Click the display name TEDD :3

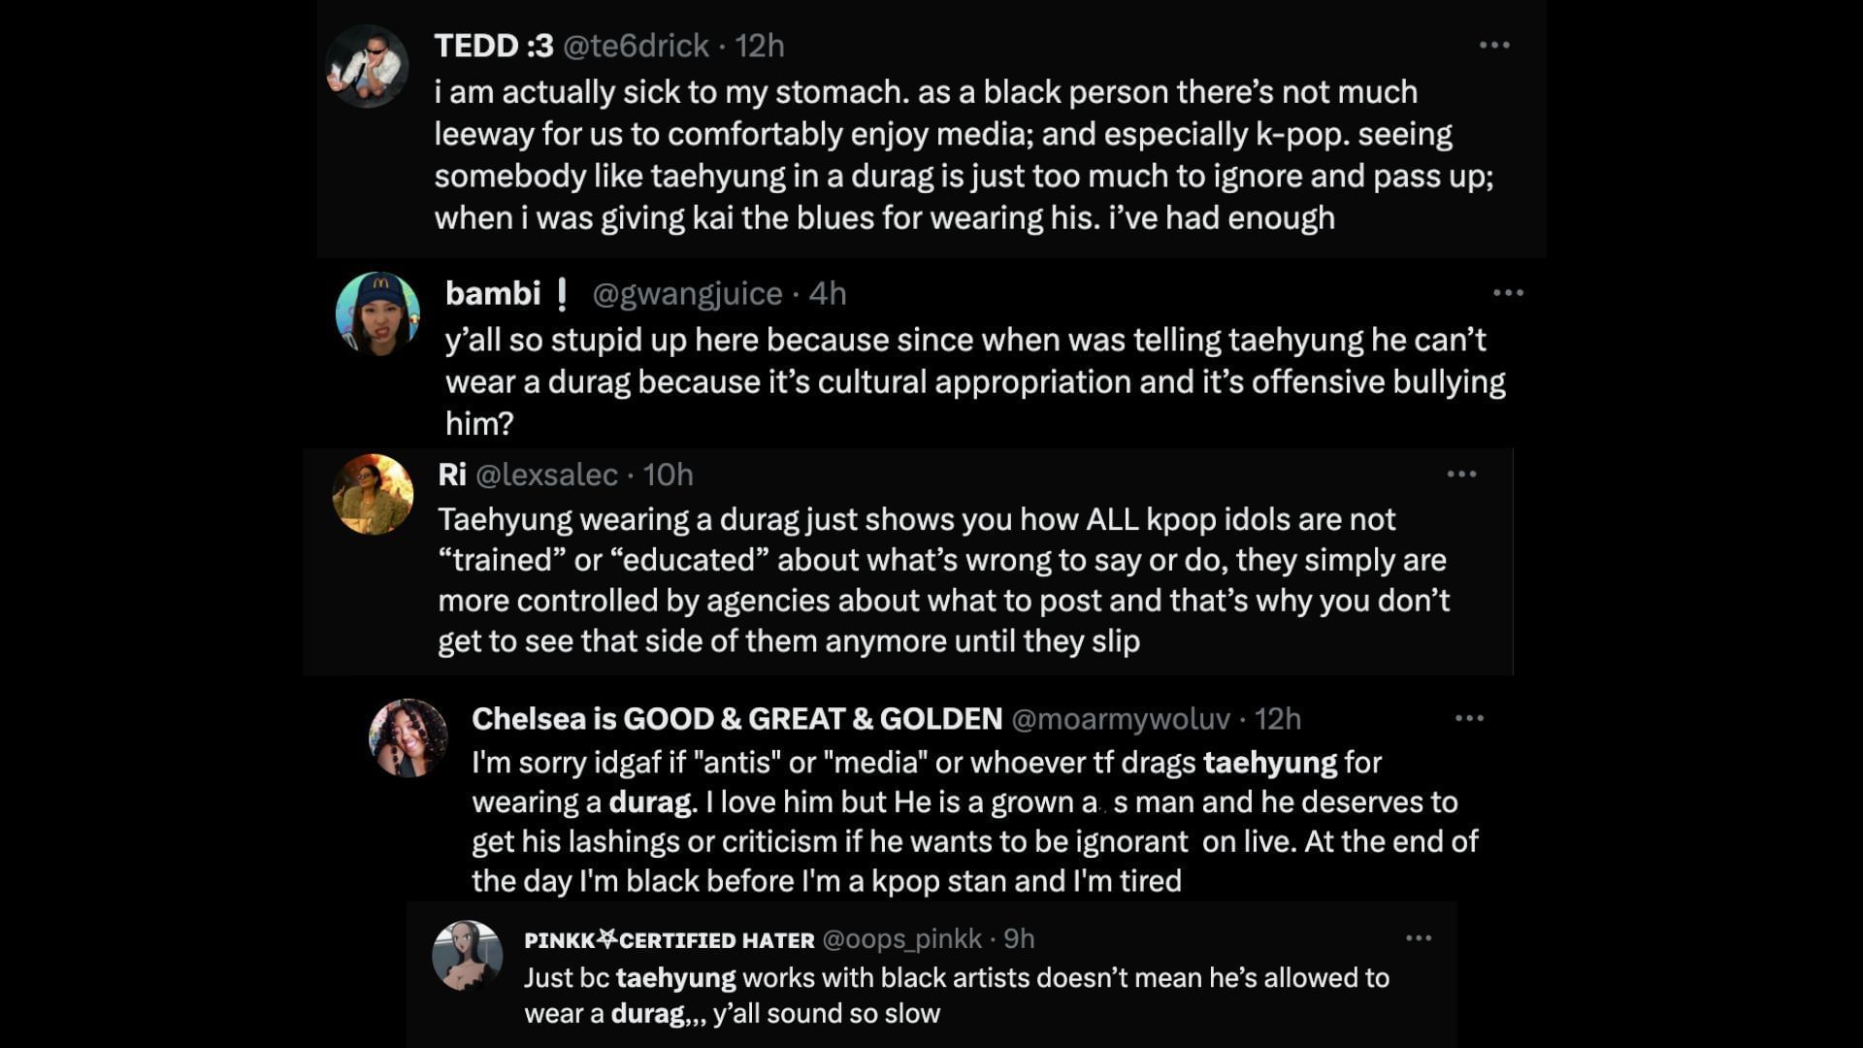point(493,46)
